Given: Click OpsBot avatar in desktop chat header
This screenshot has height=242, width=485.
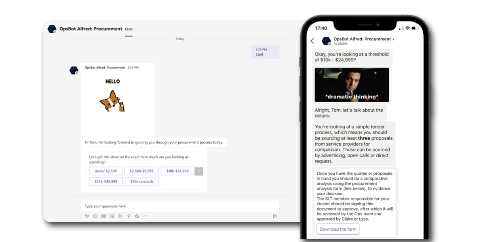Looking at the screenshot, I should coord(52,29).
